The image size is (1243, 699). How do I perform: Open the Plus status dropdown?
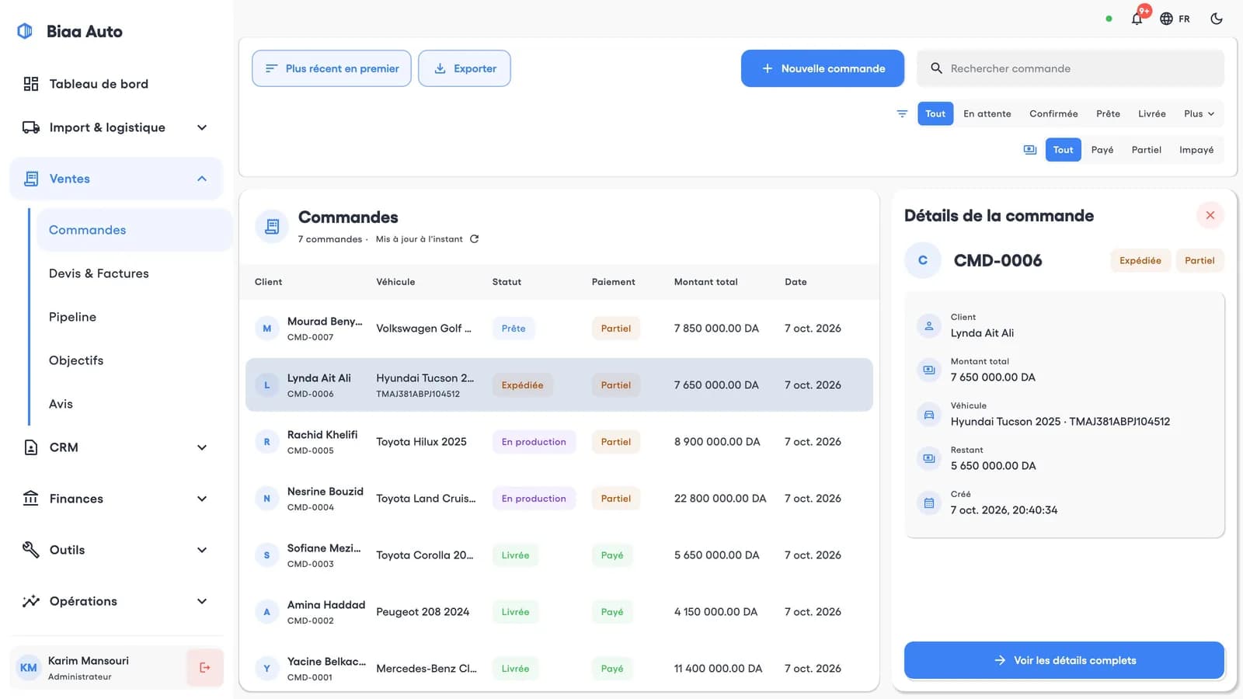1199,113
